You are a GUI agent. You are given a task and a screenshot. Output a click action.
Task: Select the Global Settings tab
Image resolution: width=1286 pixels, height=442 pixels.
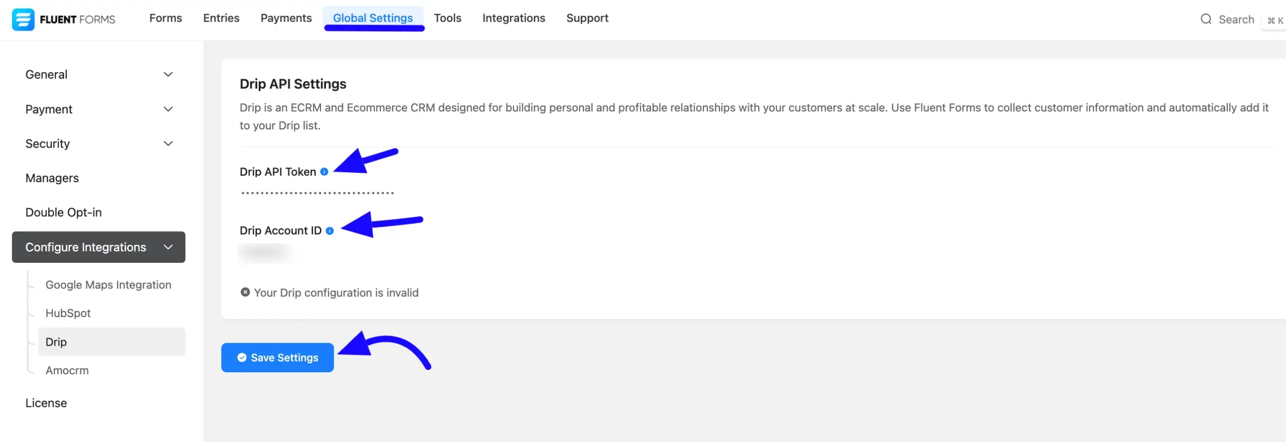(x=373, y=18)
